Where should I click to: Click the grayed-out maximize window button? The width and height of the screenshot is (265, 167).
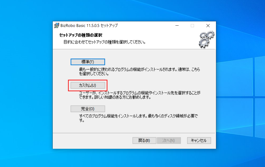[192, 26]
